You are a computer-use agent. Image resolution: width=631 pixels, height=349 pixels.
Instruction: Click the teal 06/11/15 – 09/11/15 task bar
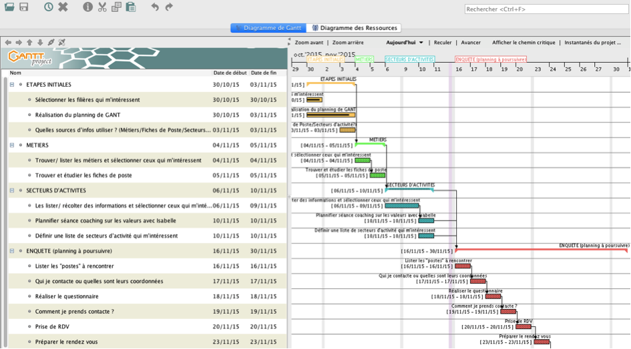click(x=401, y=206)
